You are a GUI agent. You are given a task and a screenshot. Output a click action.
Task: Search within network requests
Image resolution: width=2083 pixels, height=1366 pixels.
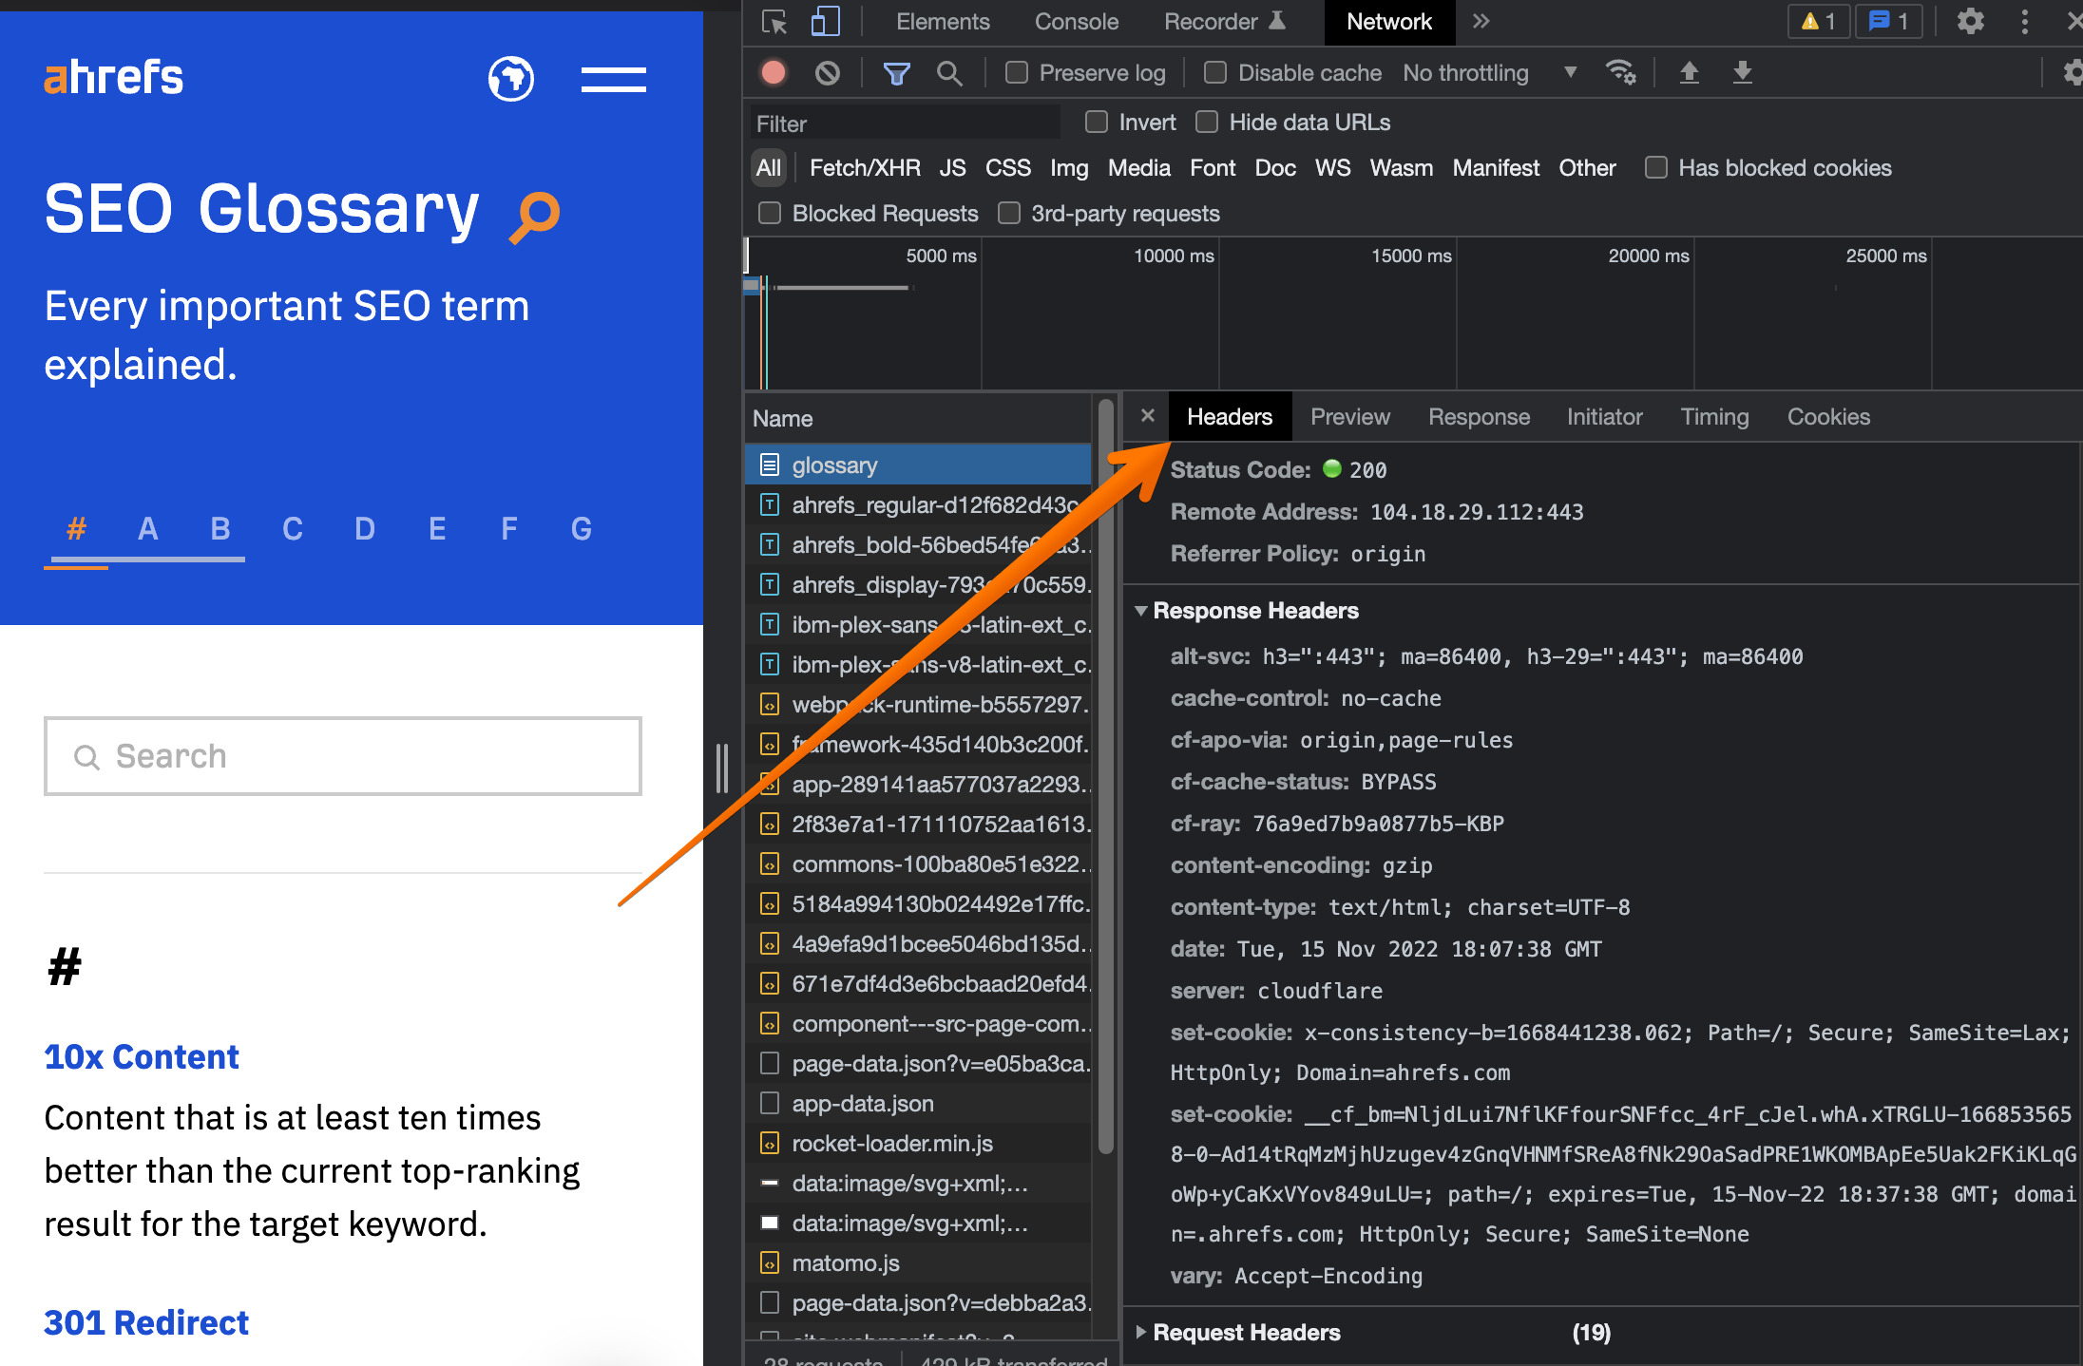949,72
